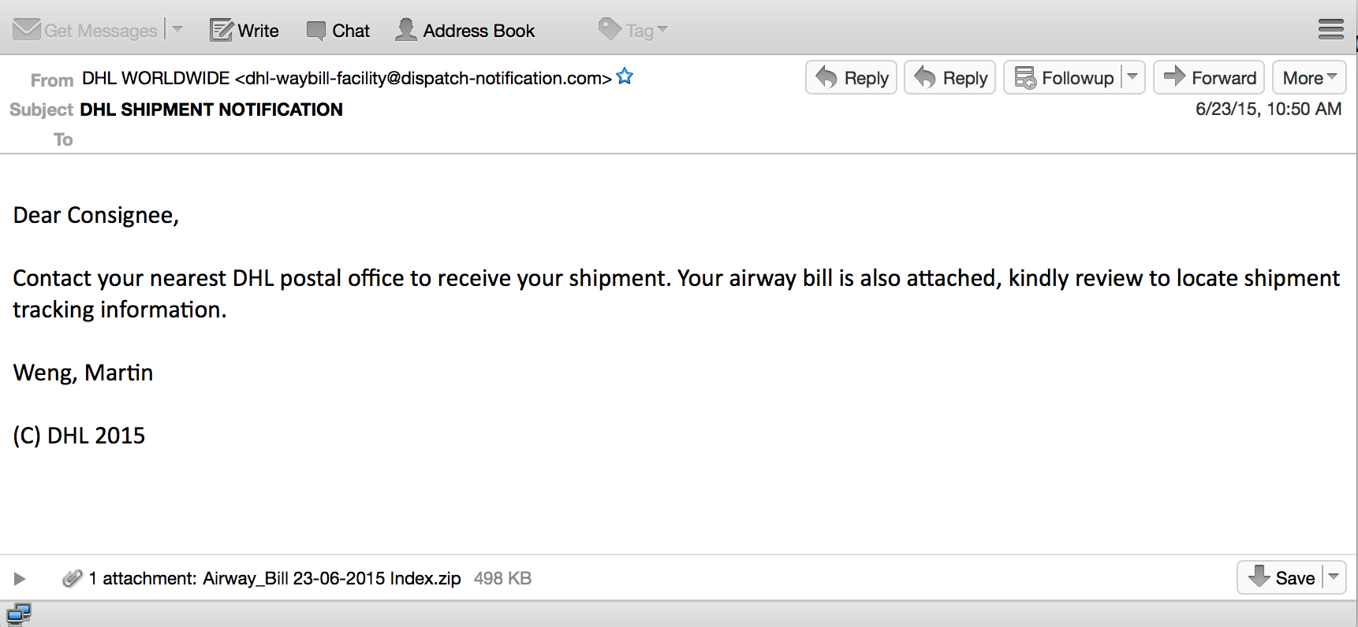Open the hamburger application menu
1358x627 pixels.
1330,30
